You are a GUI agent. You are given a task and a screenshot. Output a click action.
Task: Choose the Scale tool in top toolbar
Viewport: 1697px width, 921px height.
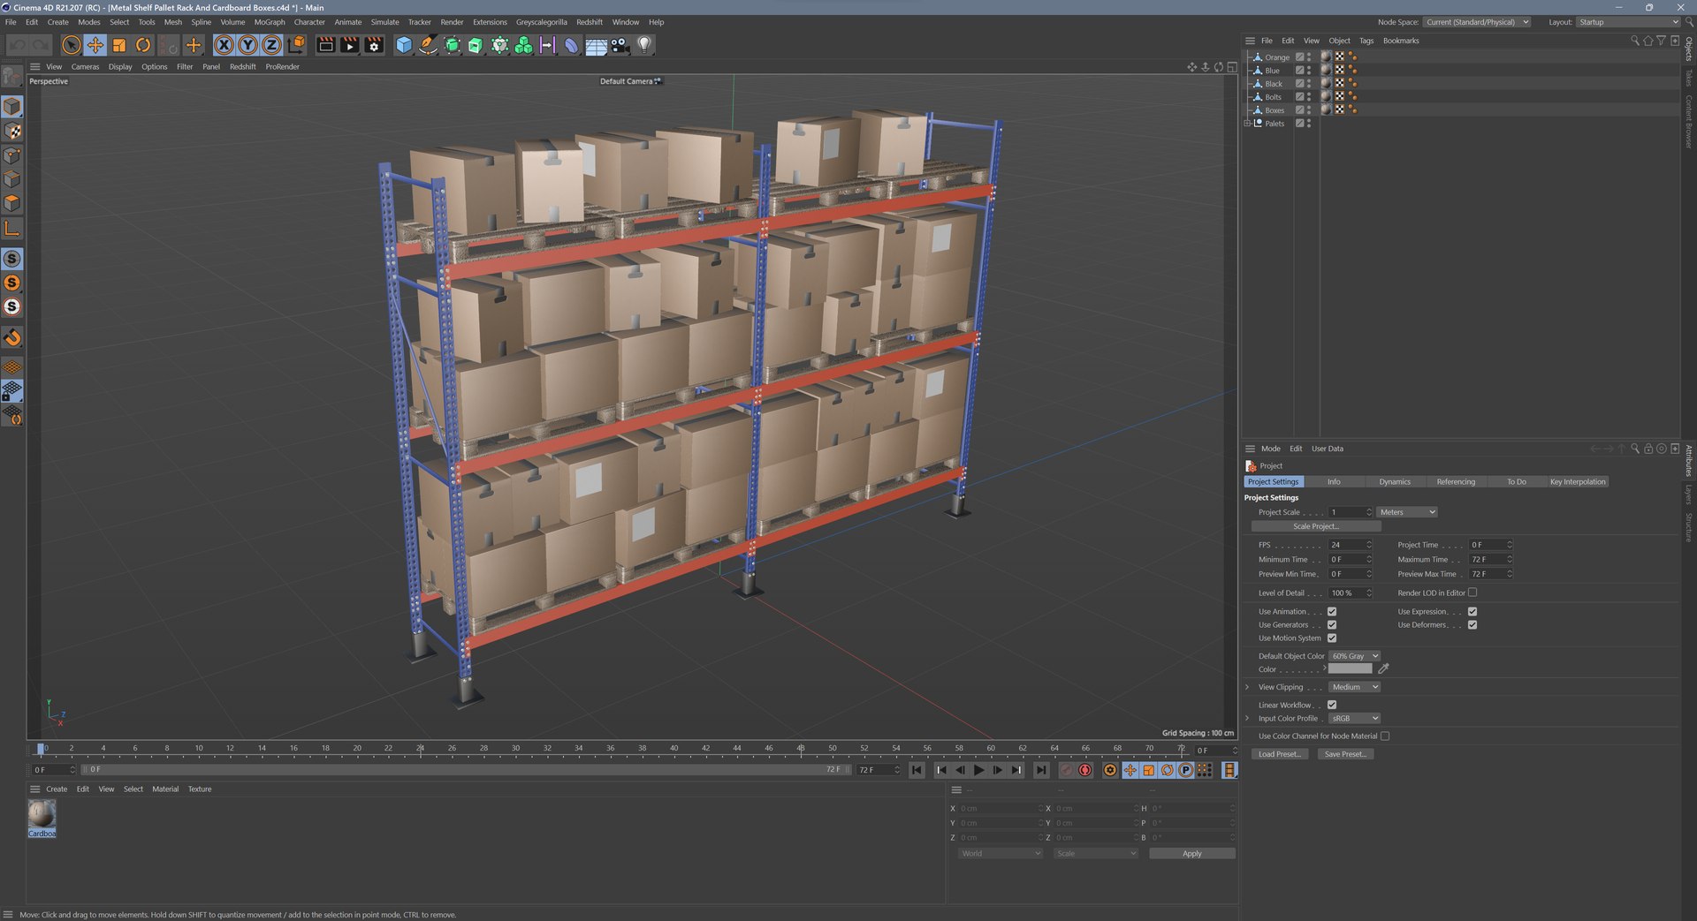pyautogui.click(x=119, y=45)
